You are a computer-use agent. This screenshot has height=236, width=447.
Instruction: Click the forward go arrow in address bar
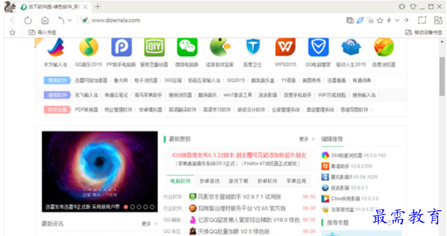click(x=406, y=20)
